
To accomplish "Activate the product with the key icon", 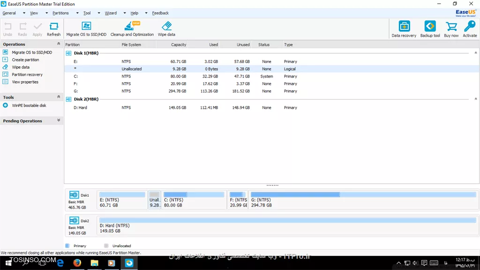I will coord(470,29).
